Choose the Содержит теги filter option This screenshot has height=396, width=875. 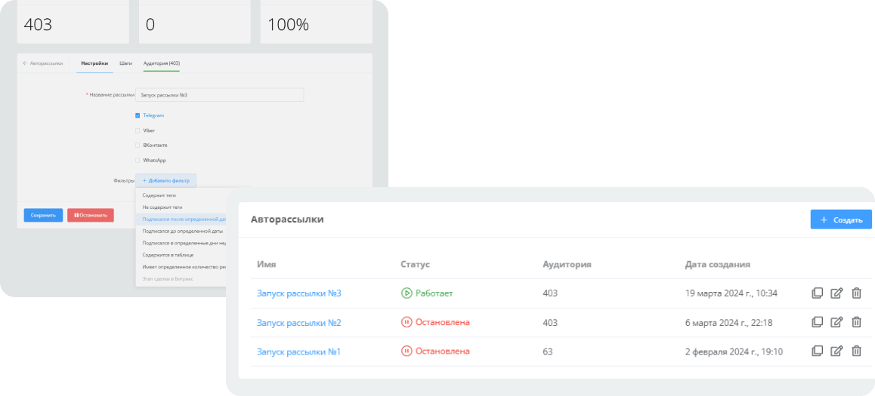(x=159, y=195)
